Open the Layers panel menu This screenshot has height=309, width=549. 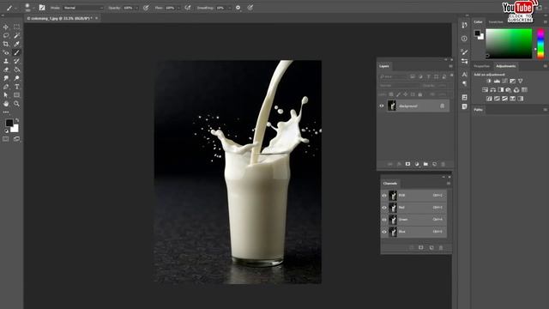click(x=450, y=66)
